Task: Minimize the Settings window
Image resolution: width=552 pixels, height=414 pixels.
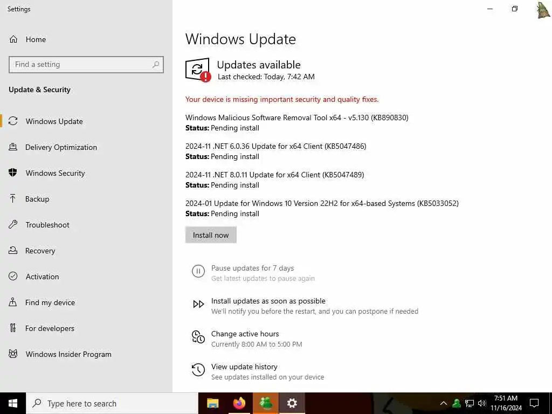Action: [x=489, y=9]
